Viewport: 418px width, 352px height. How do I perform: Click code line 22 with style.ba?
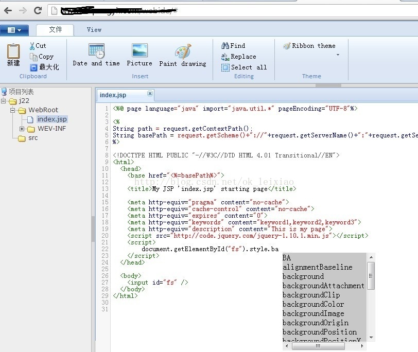point(210,249)
